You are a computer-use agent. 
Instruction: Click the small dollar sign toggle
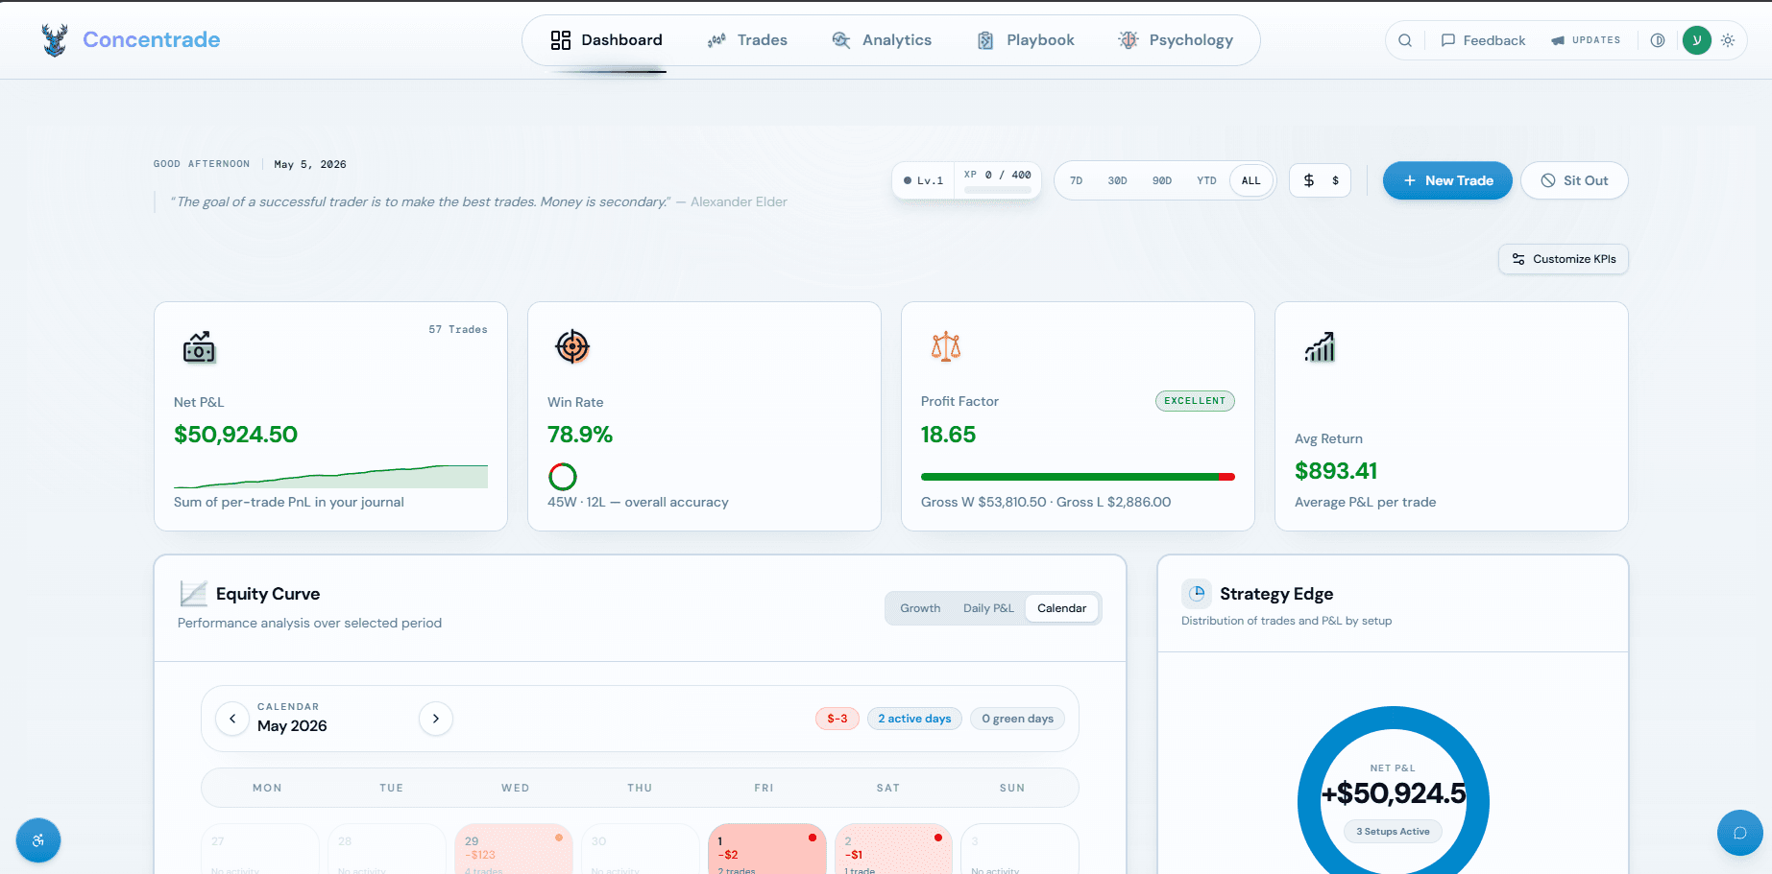point(1335,180)
